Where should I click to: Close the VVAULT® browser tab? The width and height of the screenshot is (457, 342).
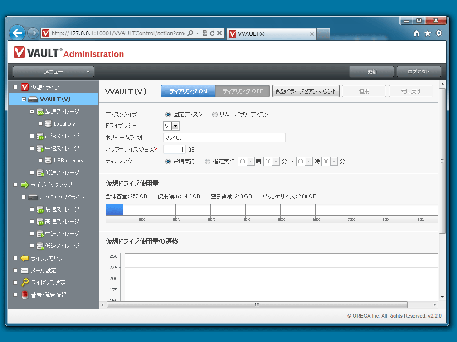(x=311, y=34)
